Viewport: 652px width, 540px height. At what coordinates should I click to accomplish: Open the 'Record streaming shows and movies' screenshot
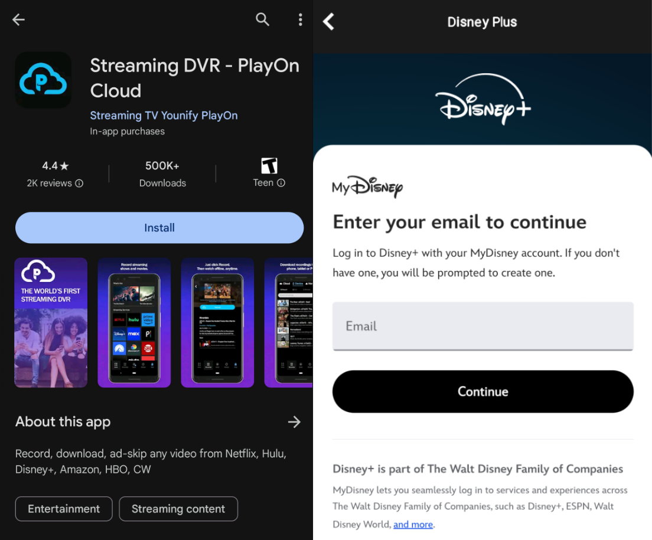point(134,323)
